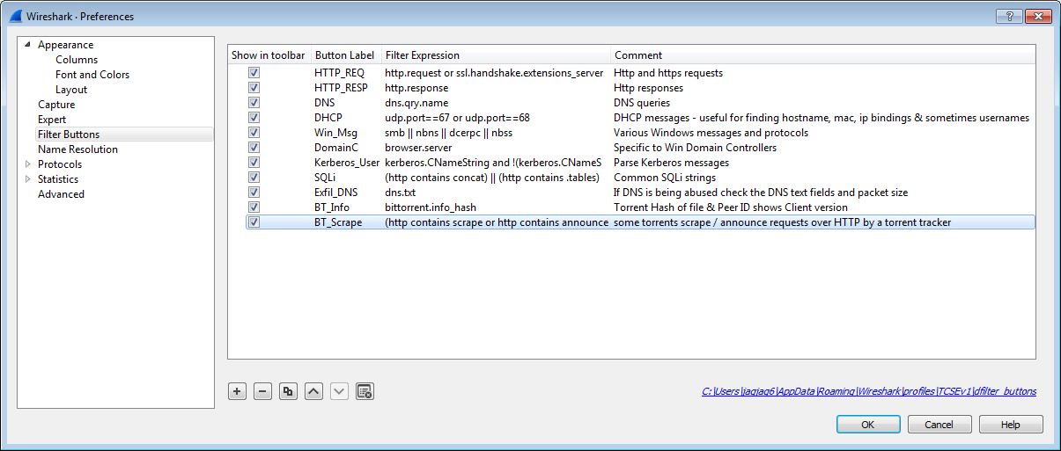The width and height of the screenshot is (1061, 451).
Task: Select the Appearance tree item
Action: click(65, 45)
